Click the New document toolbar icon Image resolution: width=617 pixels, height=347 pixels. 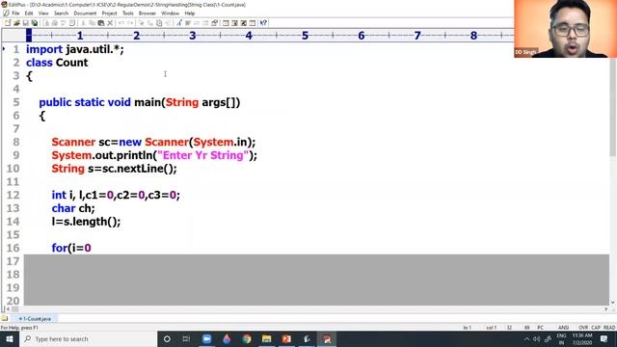tap(7, 23)
